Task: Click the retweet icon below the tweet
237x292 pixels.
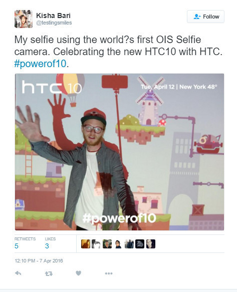Action: pos(49,273)
